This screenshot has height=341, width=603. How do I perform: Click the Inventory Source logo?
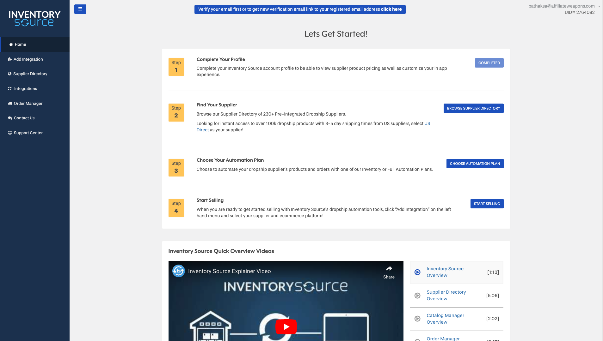[x=34, y=19]
